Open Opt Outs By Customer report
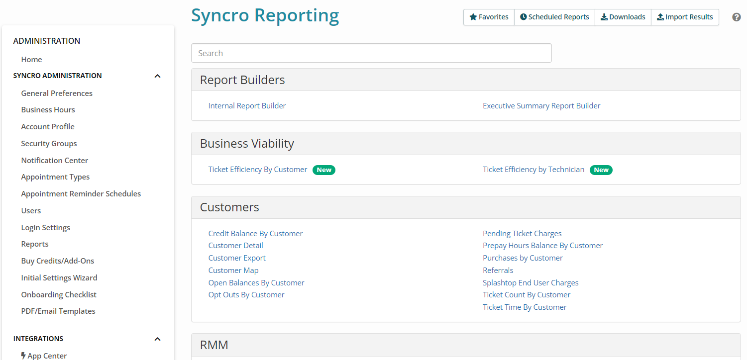Screen dimensions: 747x360 tap(246, 295)
